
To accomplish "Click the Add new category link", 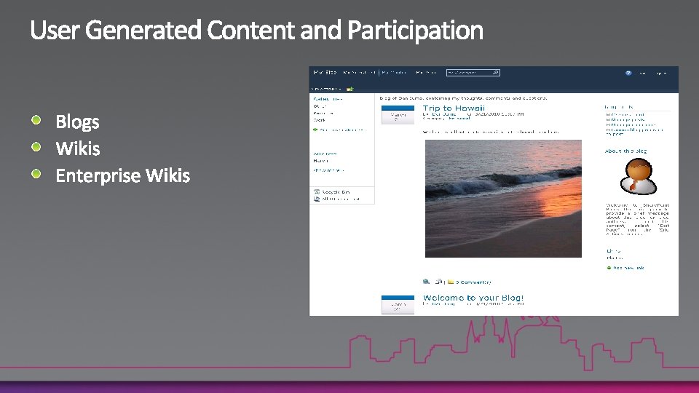I will 341,130.
